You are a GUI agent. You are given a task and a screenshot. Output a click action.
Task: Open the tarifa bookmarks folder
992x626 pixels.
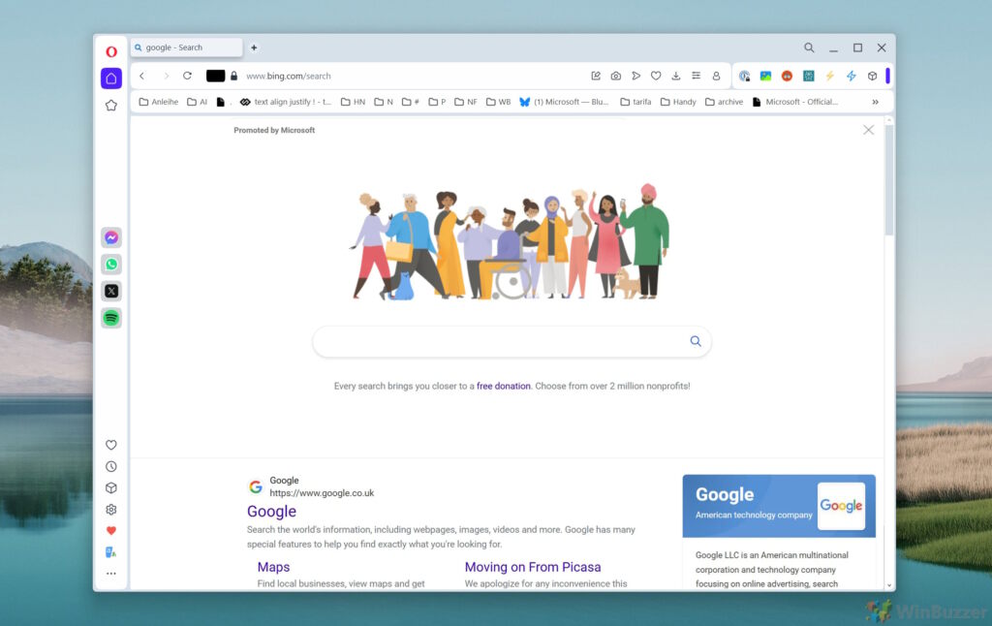coord(635,102)
